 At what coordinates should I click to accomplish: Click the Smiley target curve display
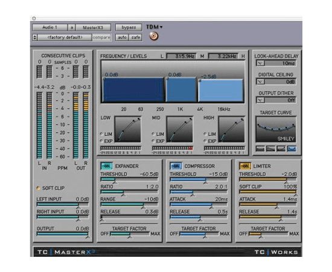(x=276, y=129)
